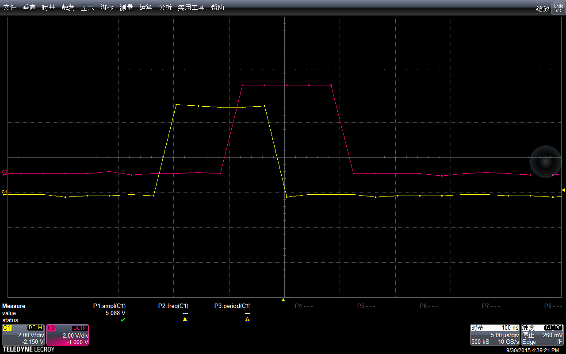Screen dimensions: 566x354
Task: Click the 260 mV trigger level value
Action: (553, 335)
